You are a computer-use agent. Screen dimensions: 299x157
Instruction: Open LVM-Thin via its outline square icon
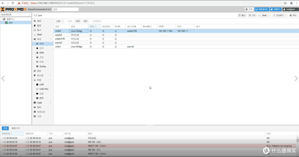coord(37,89)
